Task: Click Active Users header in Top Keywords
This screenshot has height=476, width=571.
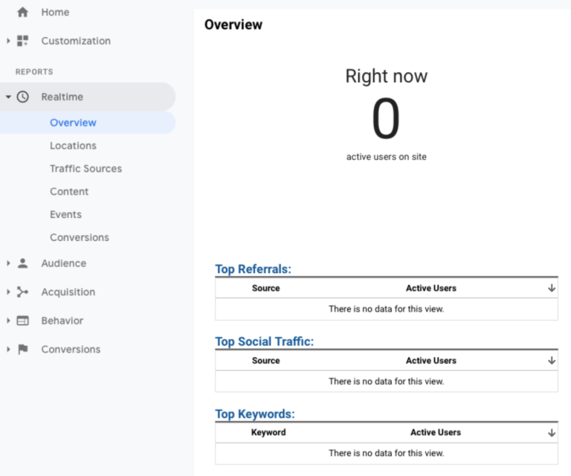Action: [436, 432]
